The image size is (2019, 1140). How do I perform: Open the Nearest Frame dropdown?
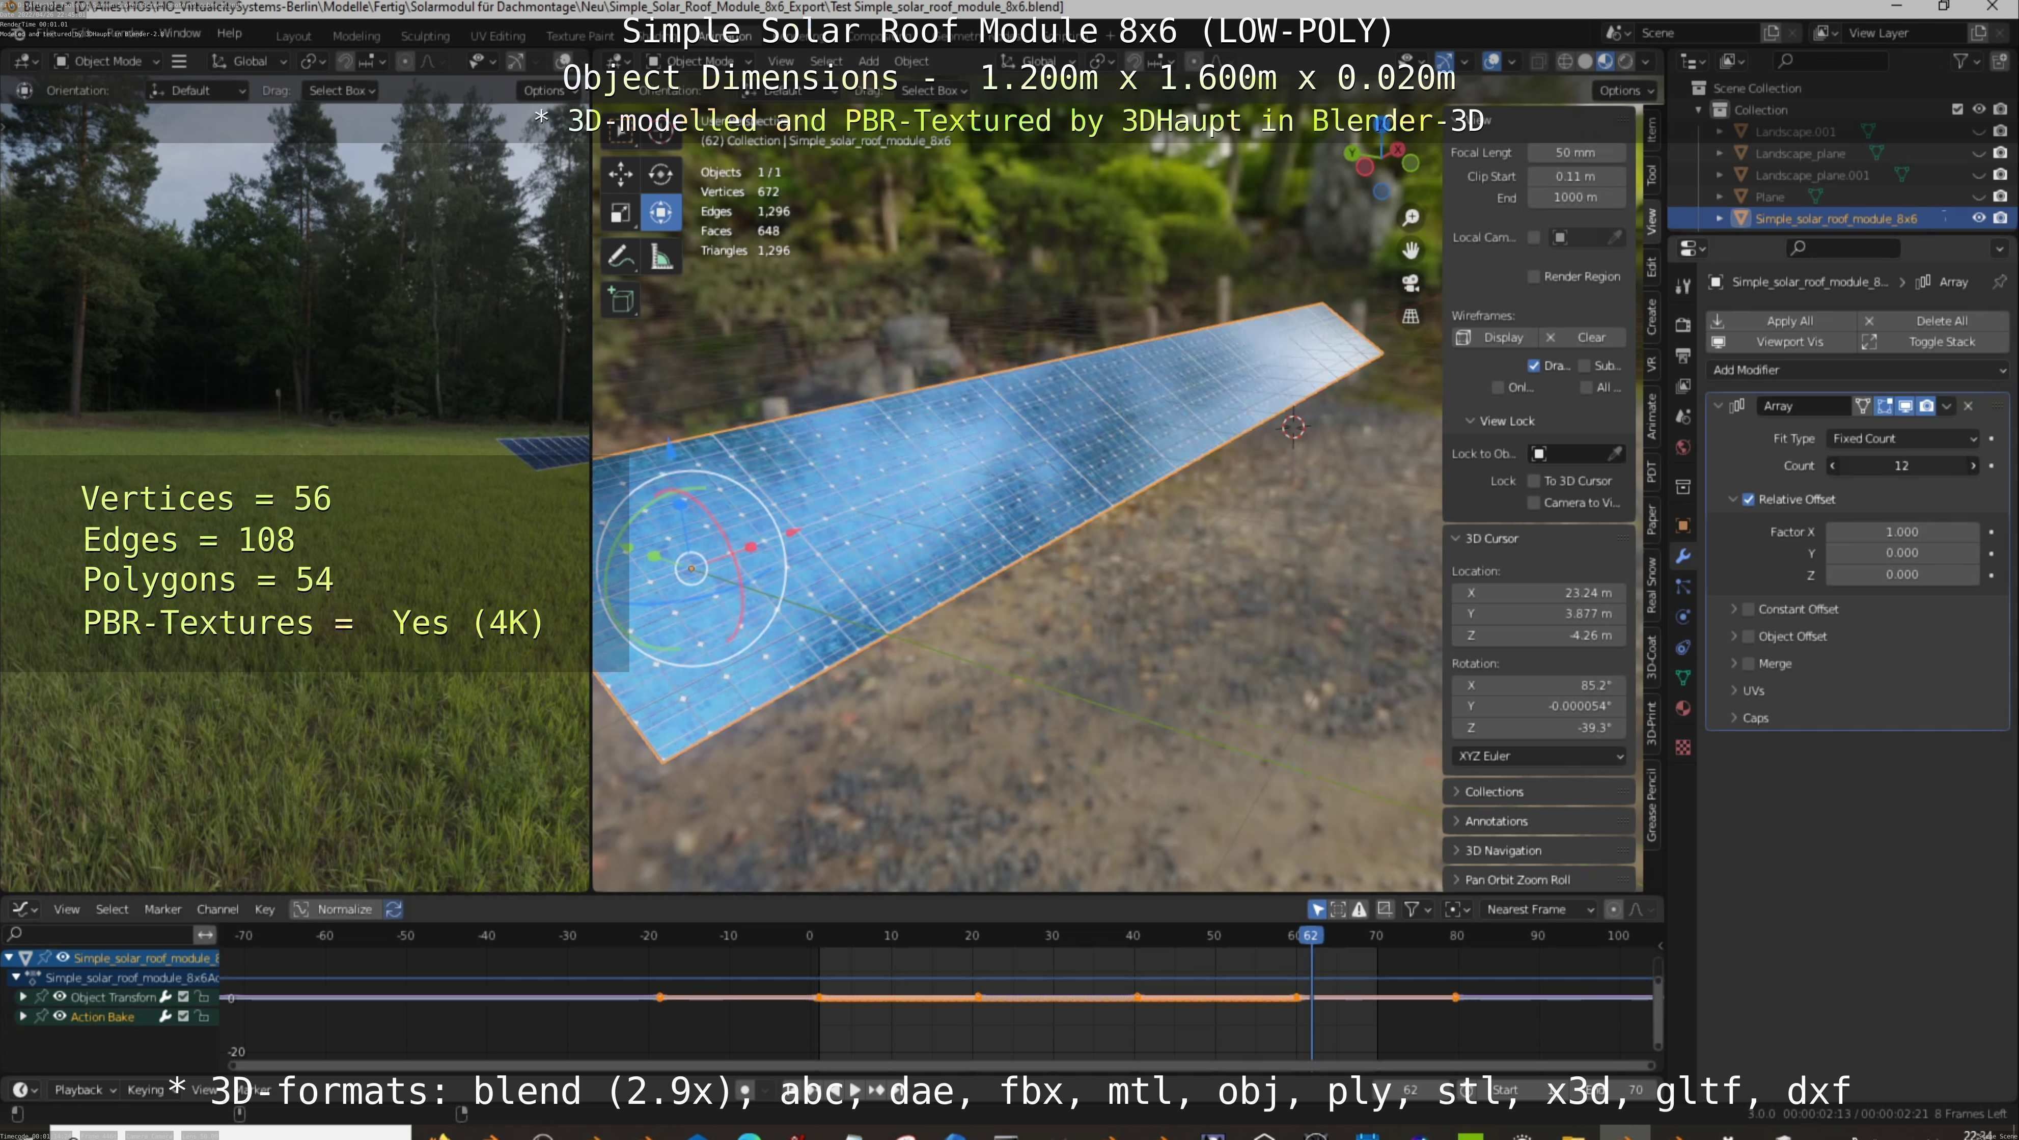tap(1539, 909)
